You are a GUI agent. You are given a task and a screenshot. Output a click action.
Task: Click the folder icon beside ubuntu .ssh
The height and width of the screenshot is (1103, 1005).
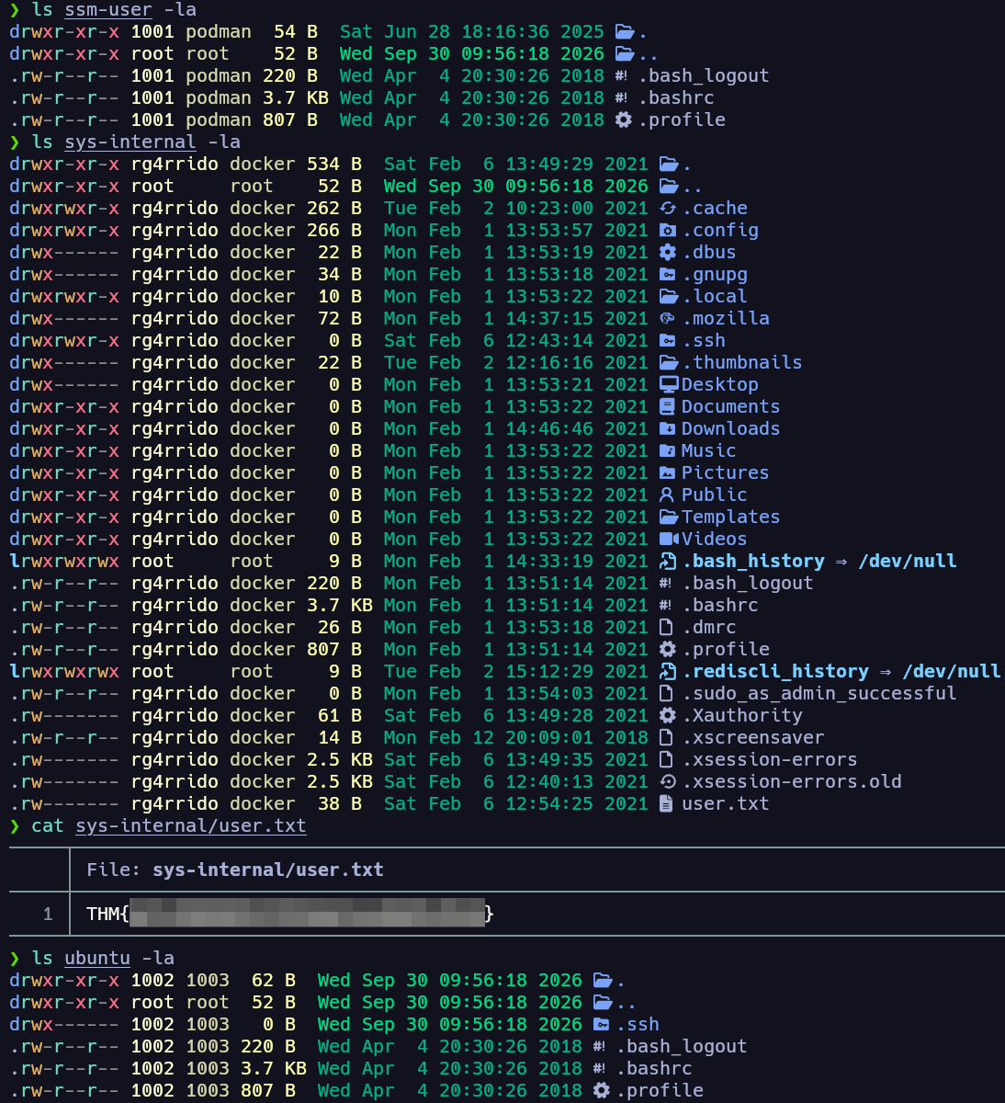coord(602,1025)
